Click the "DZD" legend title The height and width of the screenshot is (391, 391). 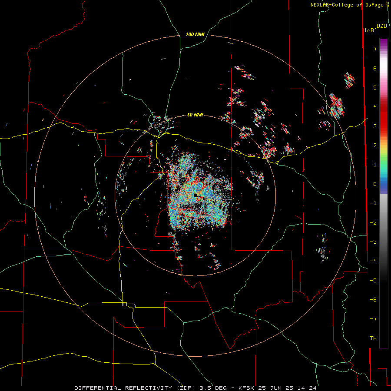point(382,26)
